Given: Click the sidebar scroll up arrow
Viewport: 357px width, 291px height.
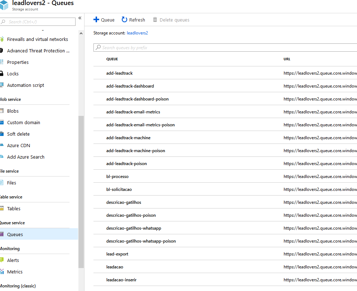Looking at the screenshot, I should tap(81, 34).
